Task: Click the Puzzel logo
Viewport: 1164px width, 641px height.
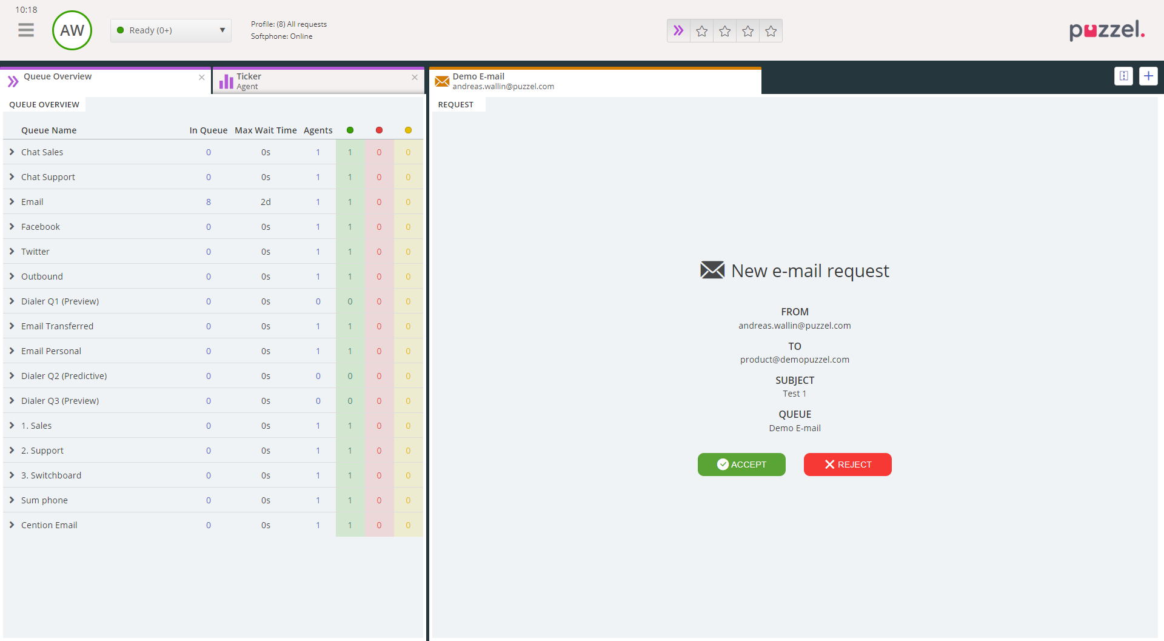Action: coord(1106,30)
